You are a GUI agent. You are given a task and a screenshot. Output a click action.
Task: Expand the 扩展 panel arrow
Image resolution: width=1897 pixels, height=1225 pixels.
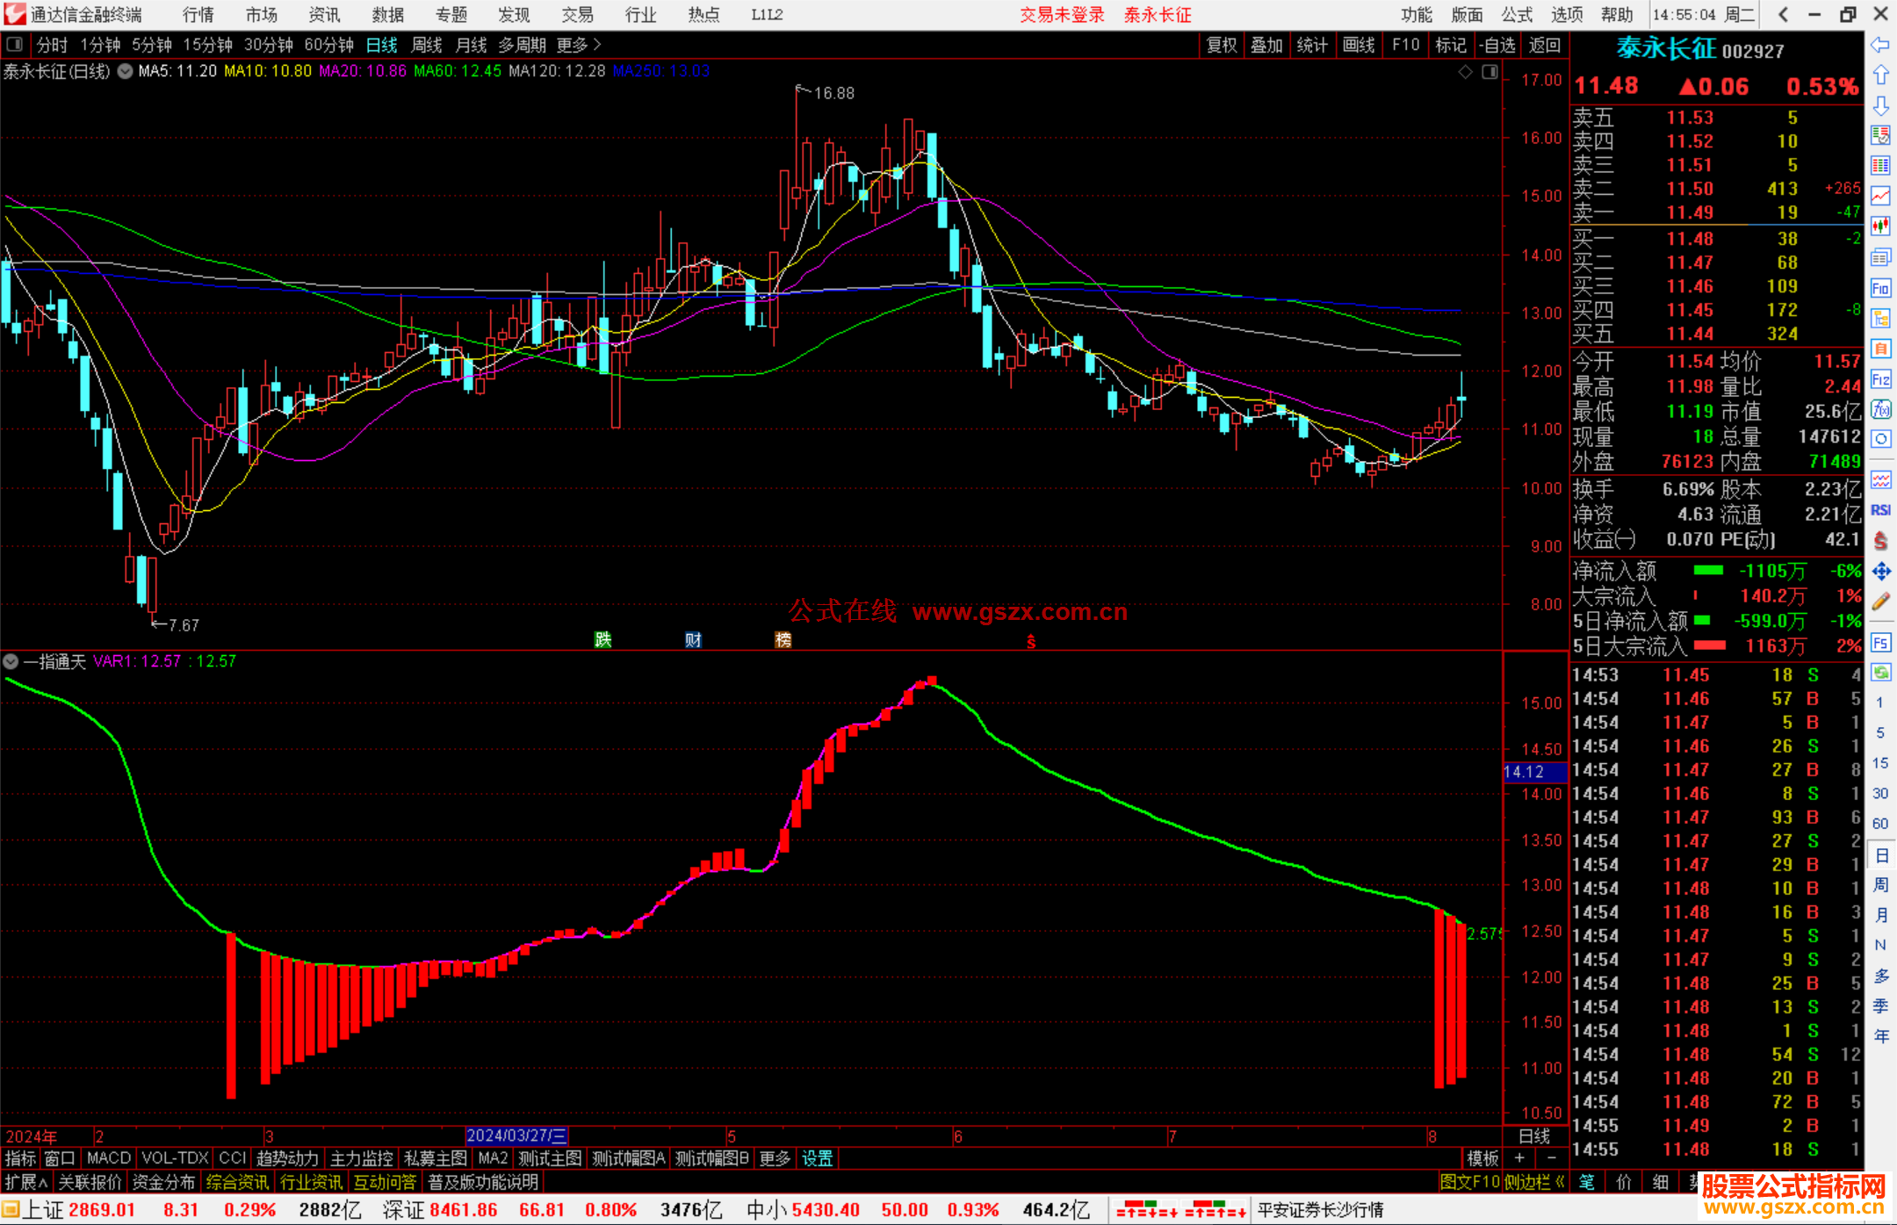coord(25,1182)
